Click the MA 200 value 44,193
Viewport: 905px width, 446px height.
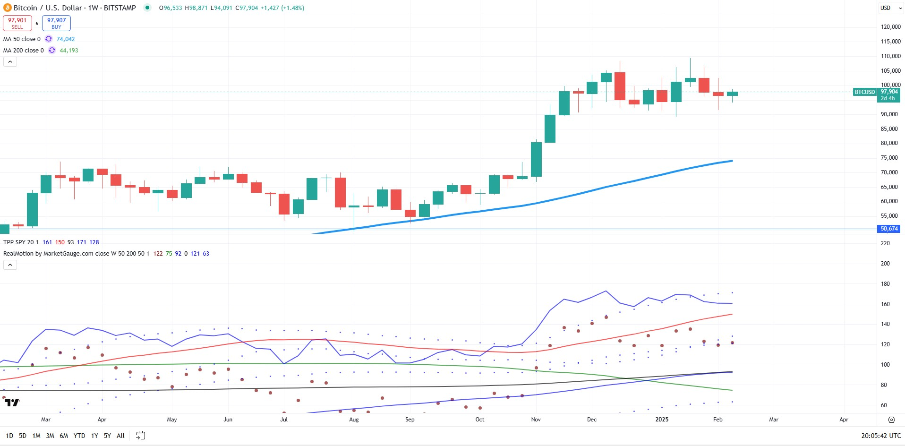69,50
